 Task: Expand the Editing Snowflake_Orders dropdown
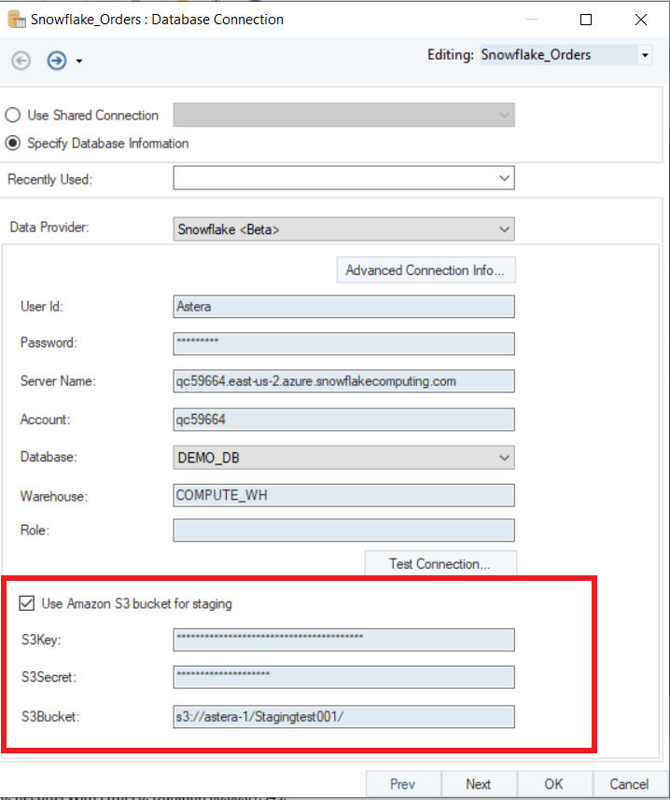pyautogui.click(x=645, y=56)
